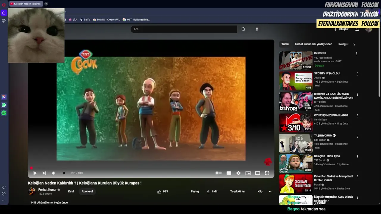The image size is (381, 214).
Task: Open history clock icon in the sidebar
Action: (4, 194)
